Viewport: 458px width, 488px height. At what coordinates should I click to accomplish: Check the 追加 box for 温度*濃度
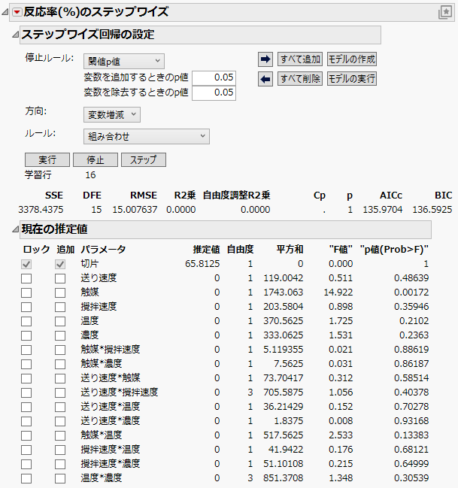[60, 479]
